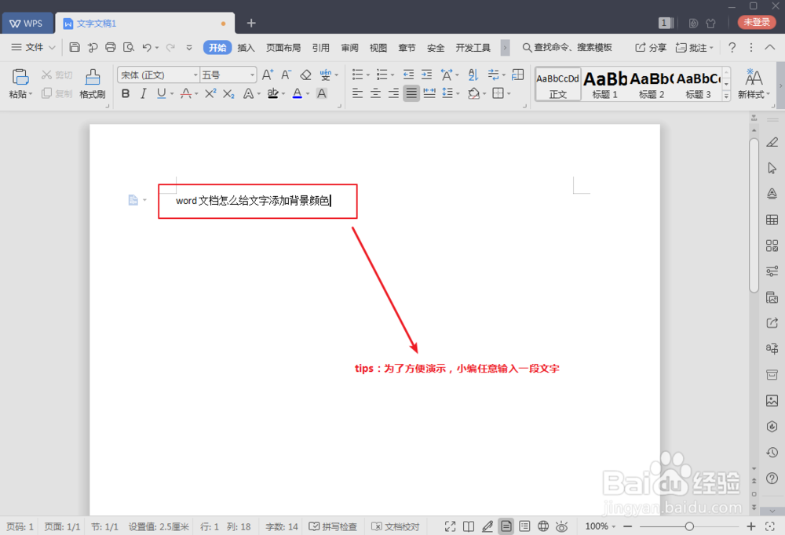Screen dimensions: 785x535
Task: Toggle bold formatting
Action: (x=126, y=93)
